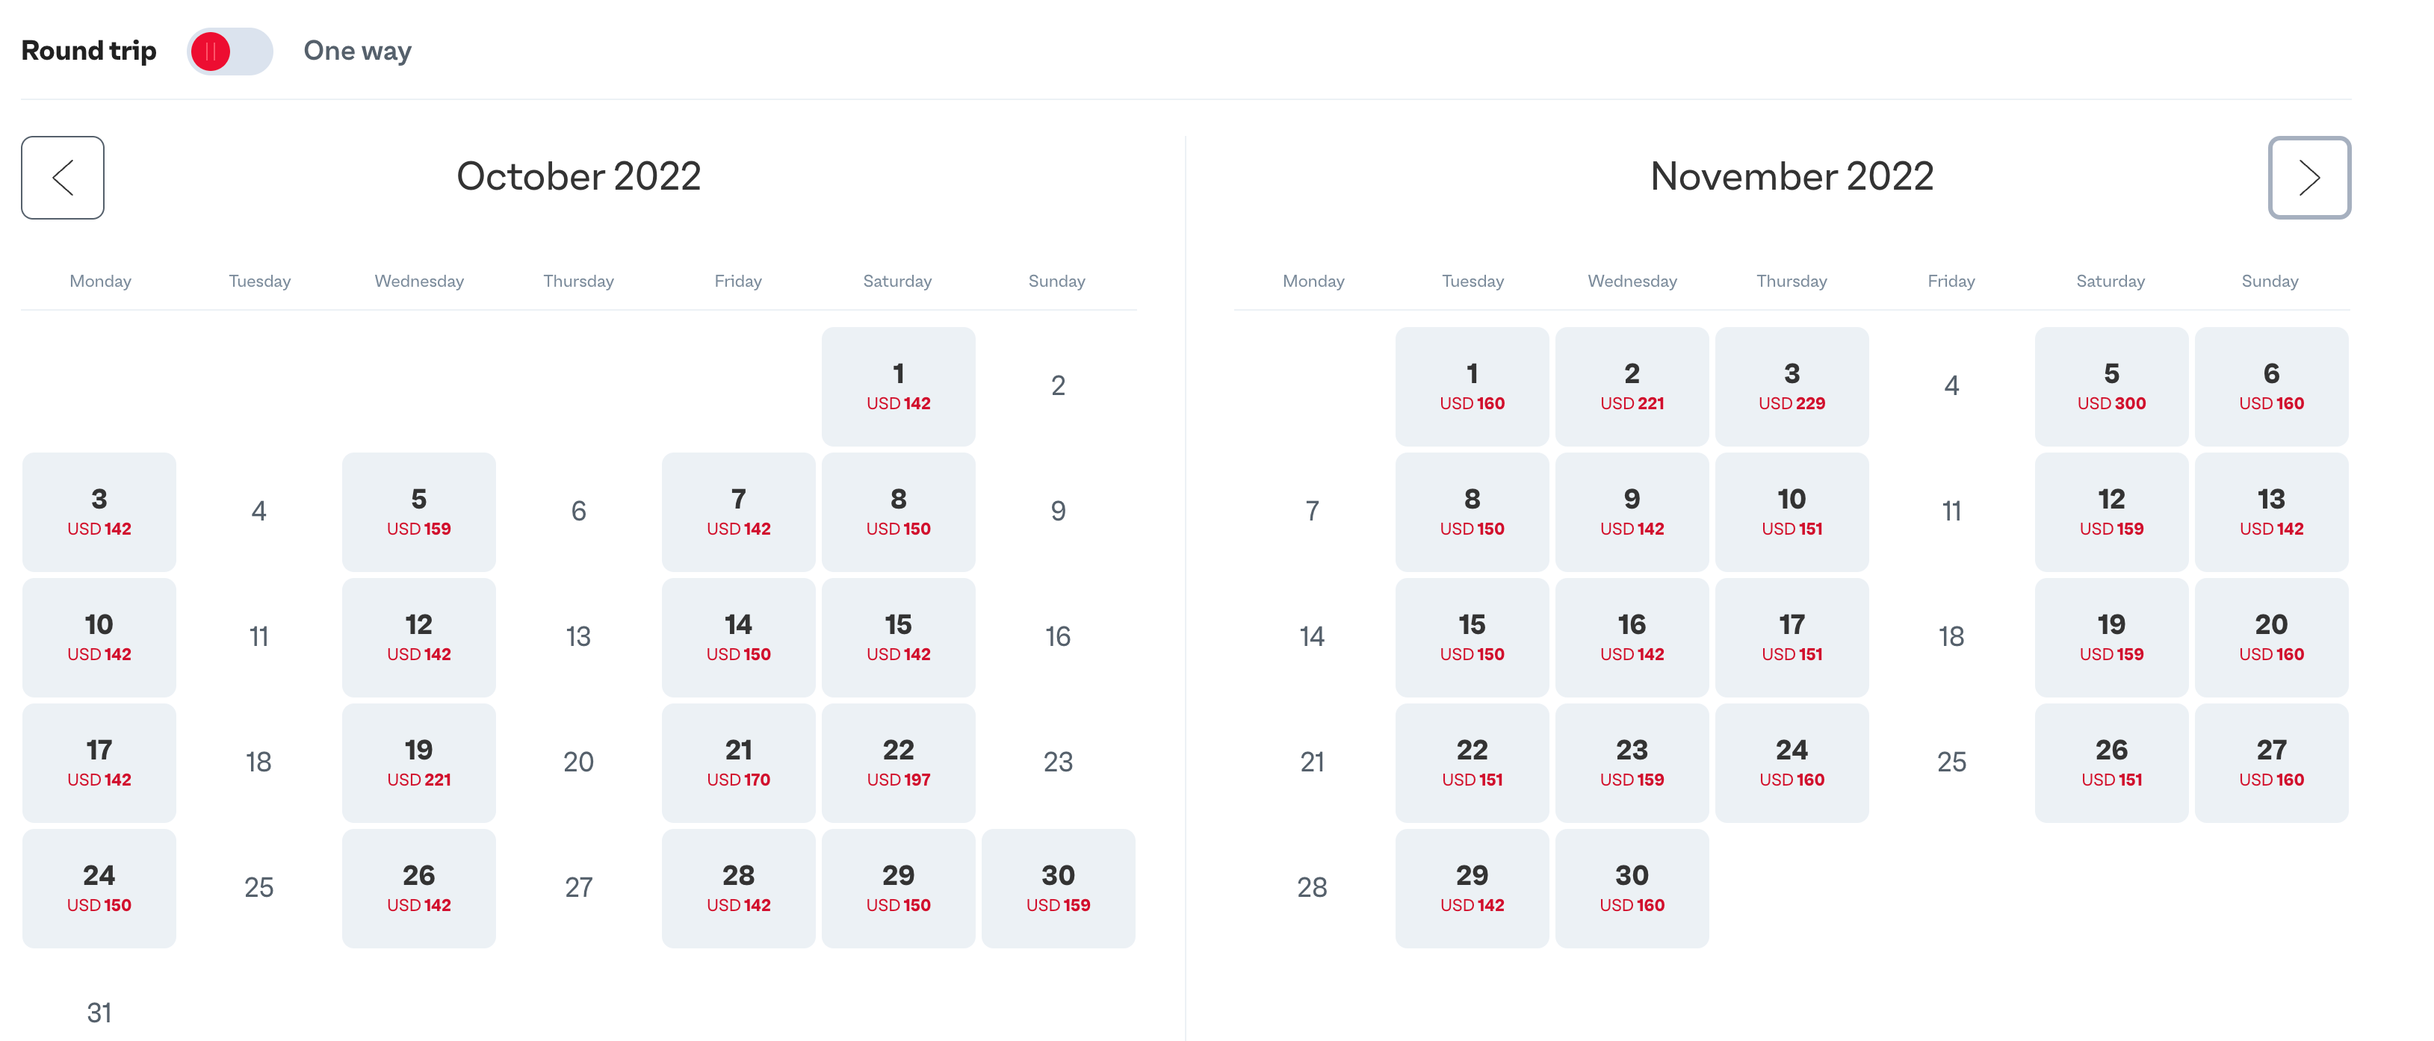The height and width of the screenshot is (1041, 2434).
Task: Select October 30 with USD 159 fare
Action: [x=1057, y=888]
